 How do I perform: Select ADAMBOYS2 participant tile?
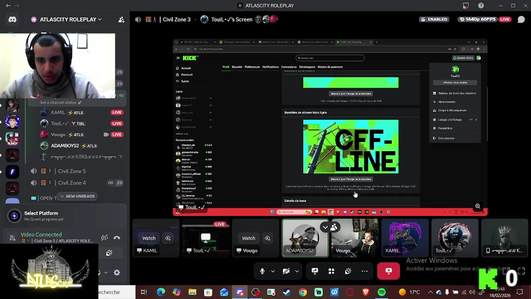305,238
